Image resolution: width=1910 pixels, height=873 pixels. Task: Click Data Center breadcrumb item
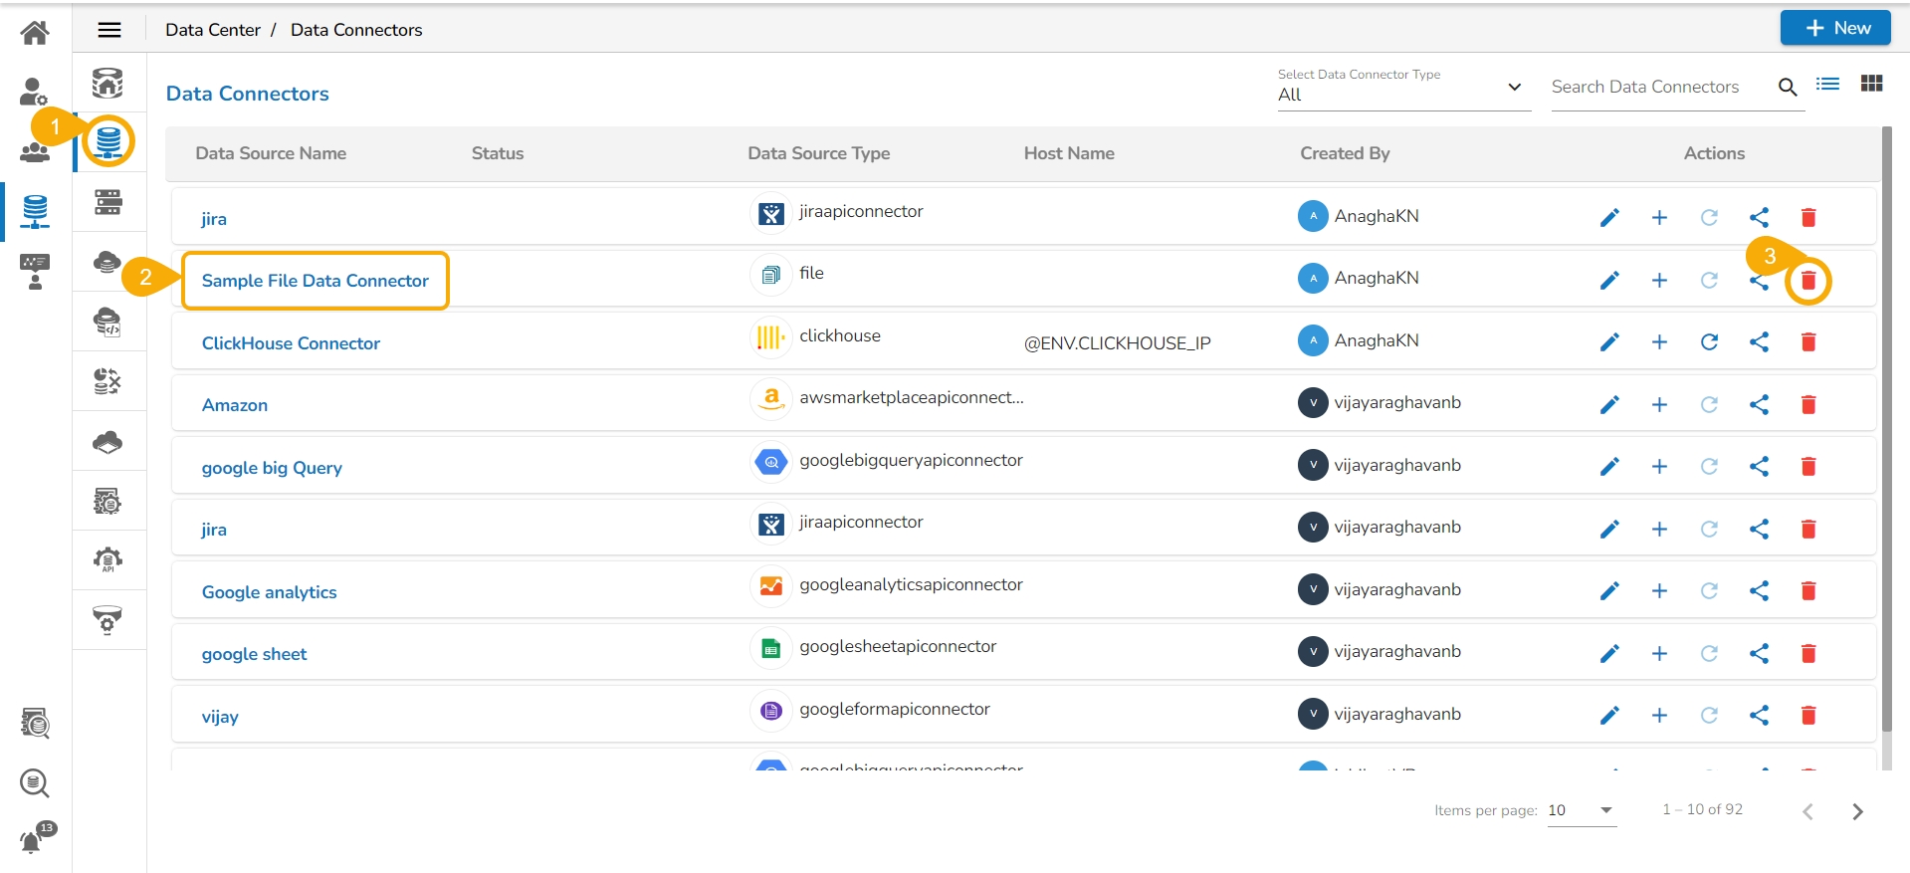pyautogui.click(x=212, y=30)
